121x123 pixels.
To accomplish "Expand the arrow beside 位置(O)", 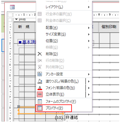I will [x=89, y=41].
